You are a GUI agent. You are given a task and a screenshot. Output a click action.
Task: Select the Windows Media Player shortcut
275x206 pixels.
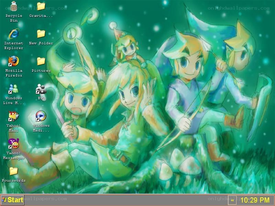tap(41, 116)
